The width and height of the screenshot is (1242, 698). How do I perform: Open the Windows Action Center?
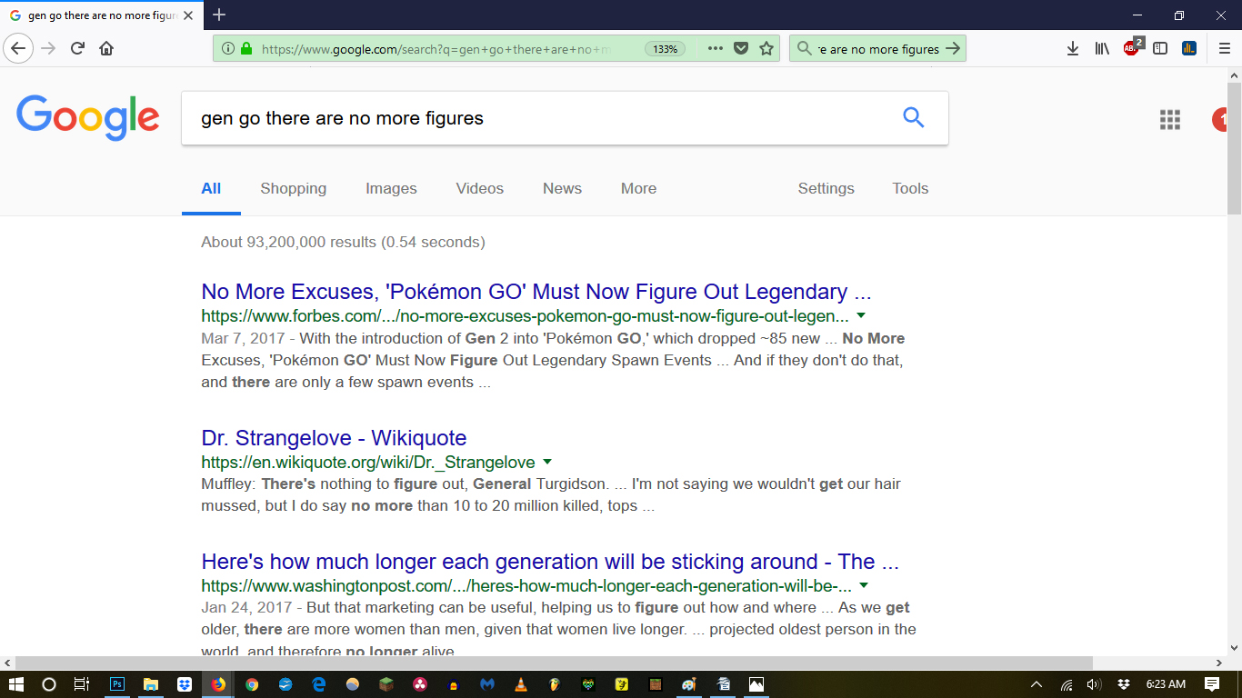pos(1212,684)
